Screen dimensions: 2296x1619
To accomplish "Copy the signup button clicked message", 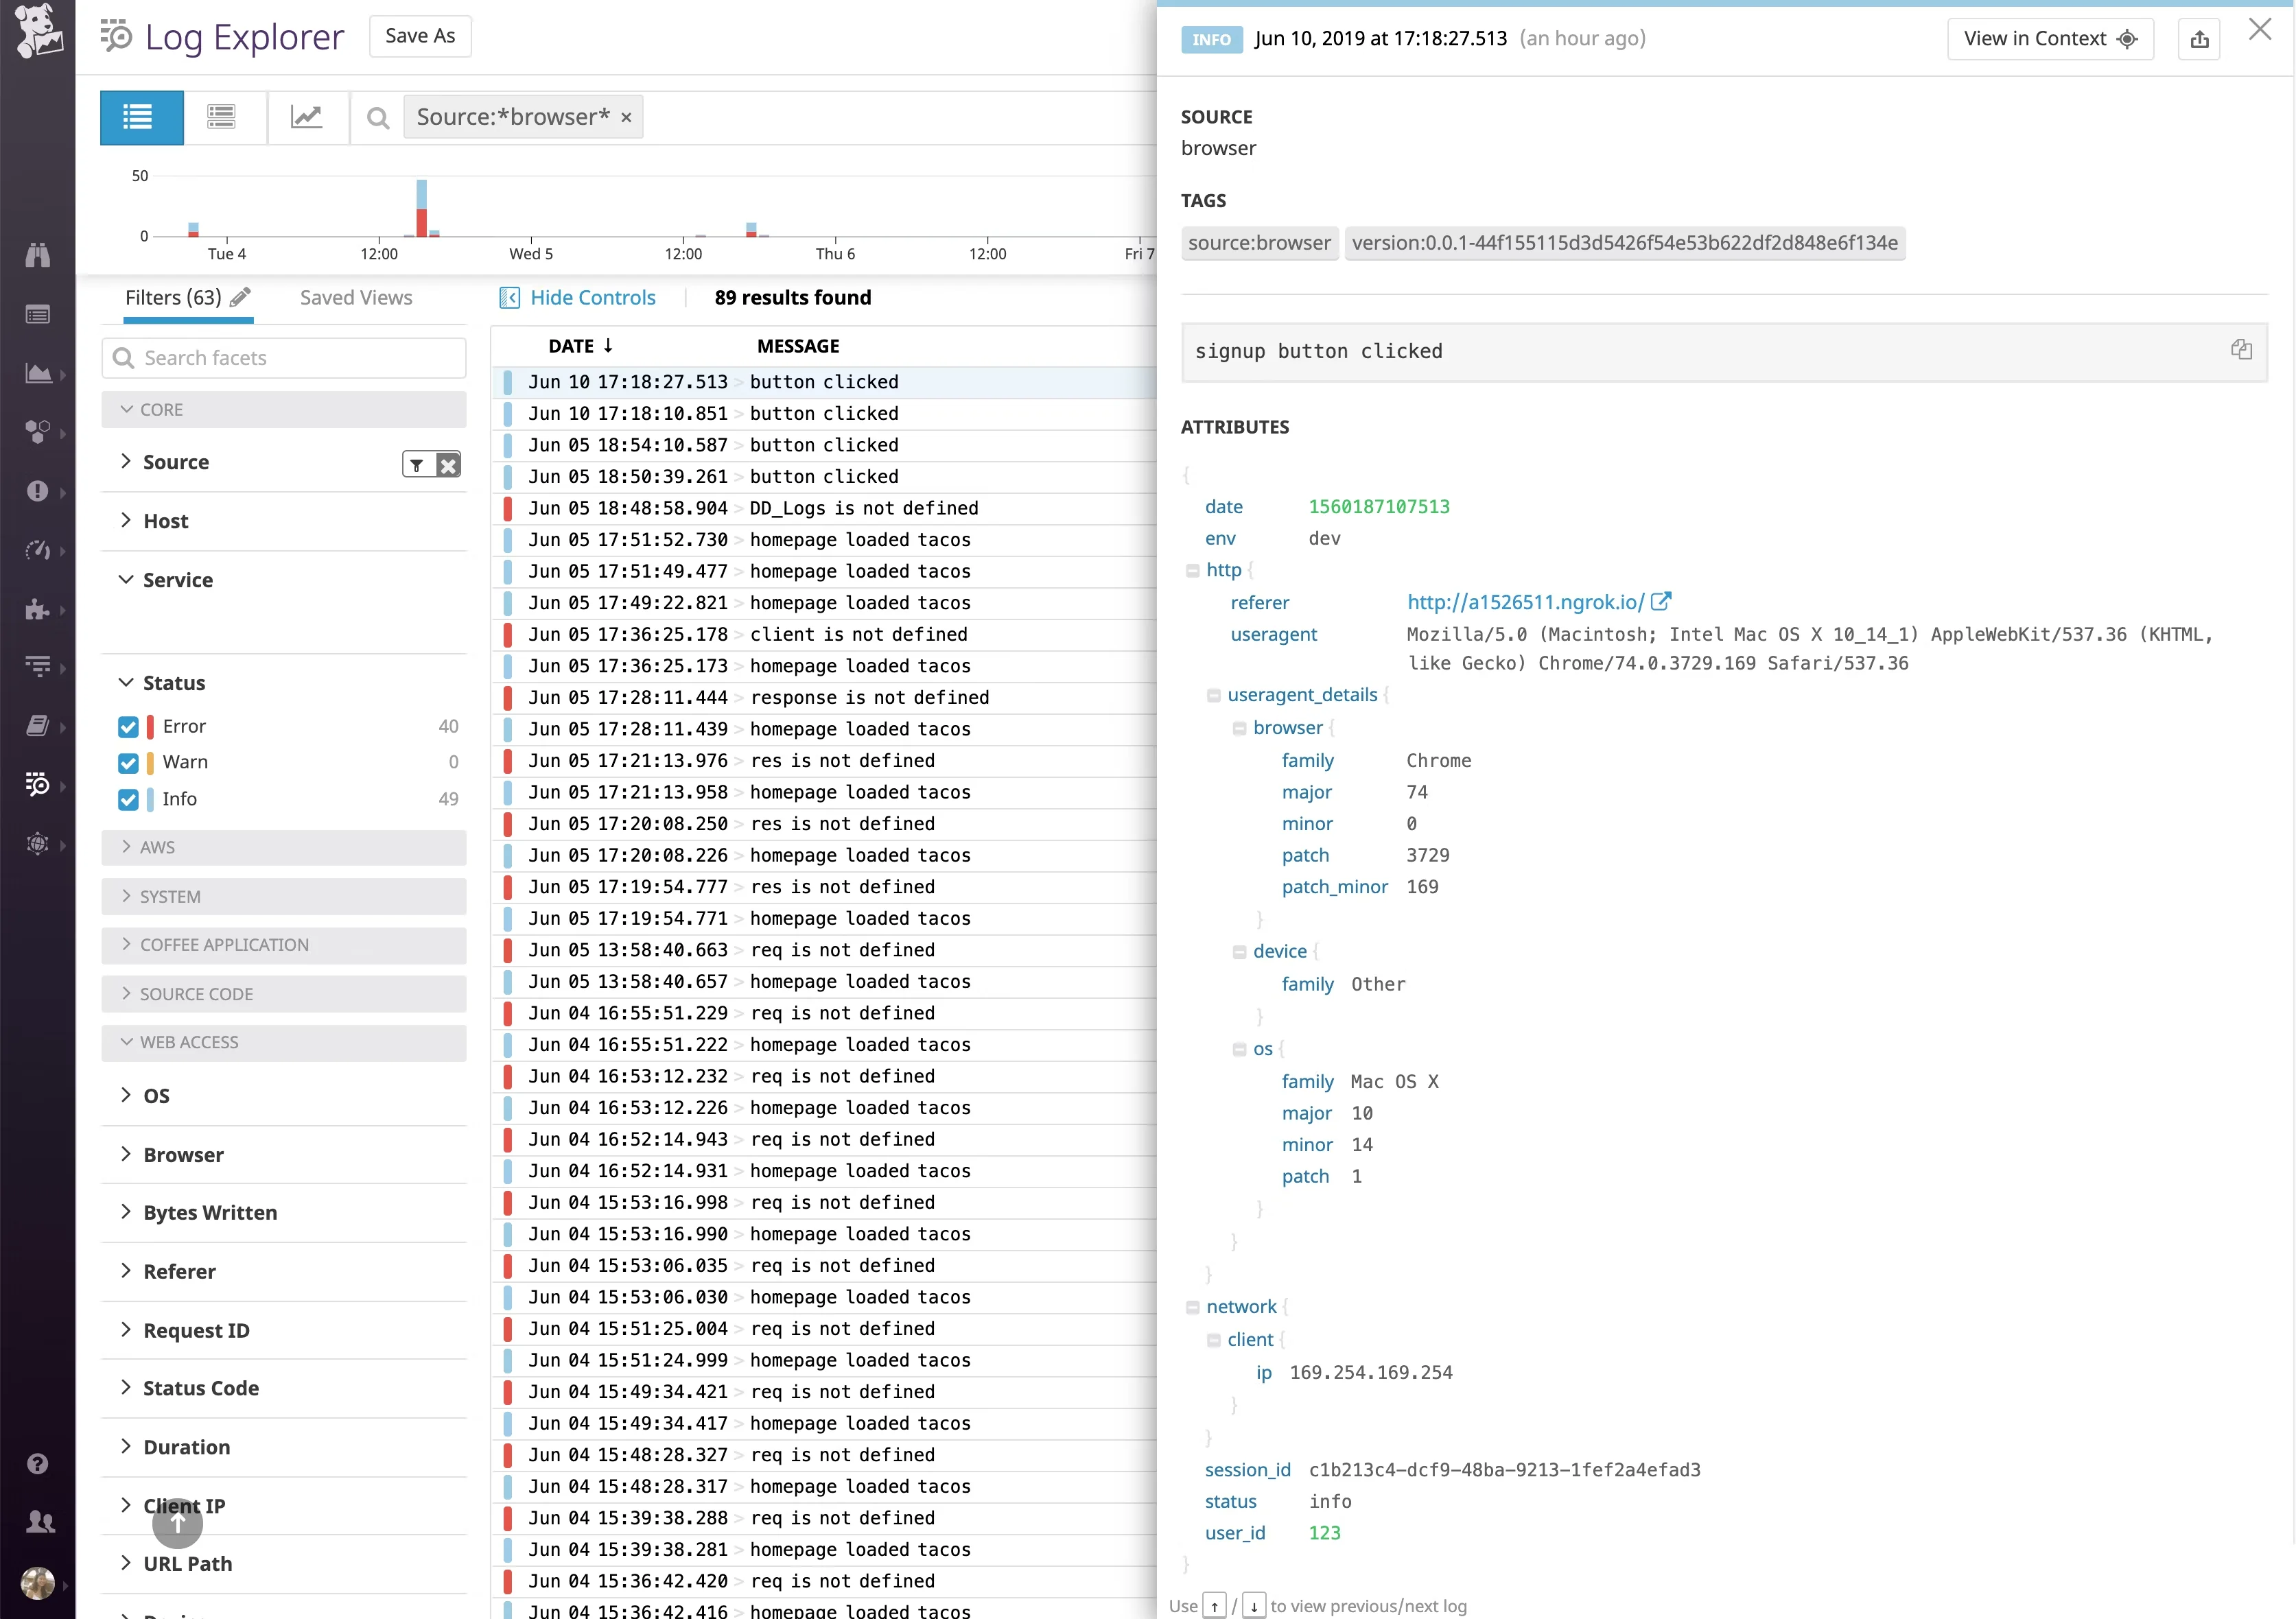I will (2242, 350).
